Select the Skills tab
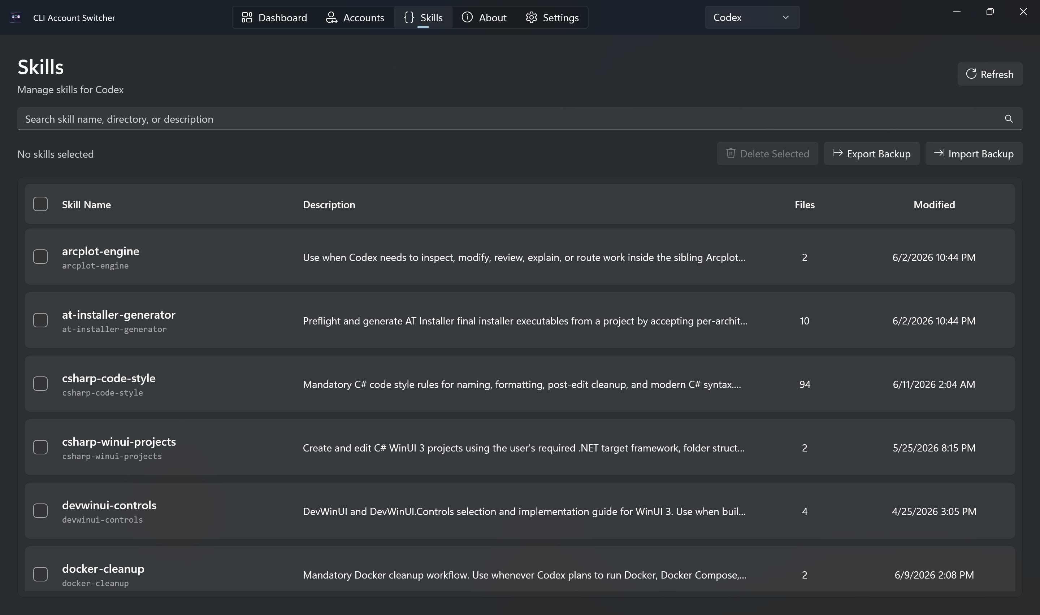Screen dimensions: 1040x615 [423, 17]
